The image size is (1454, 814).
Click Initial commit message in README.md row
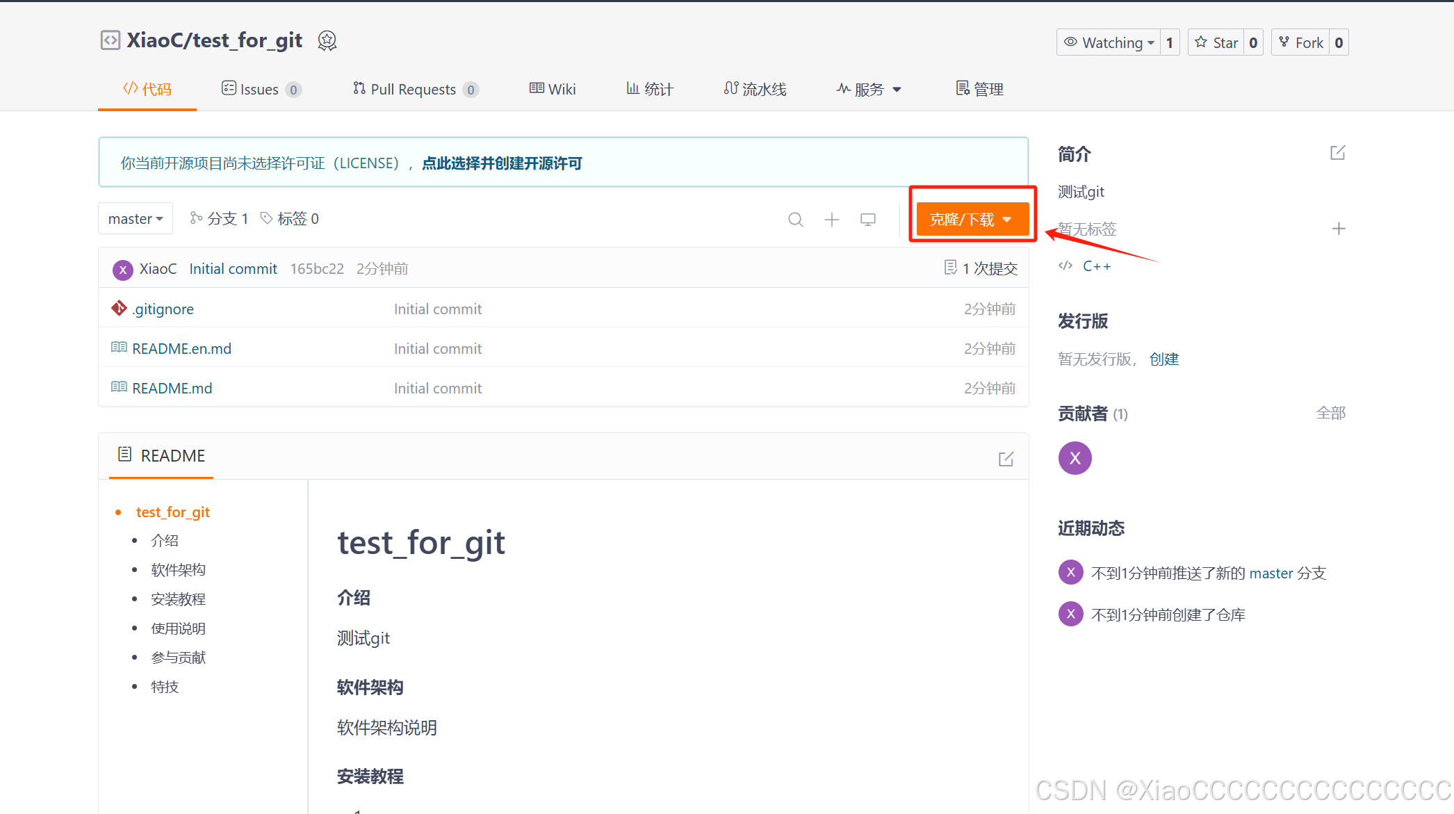438,389
